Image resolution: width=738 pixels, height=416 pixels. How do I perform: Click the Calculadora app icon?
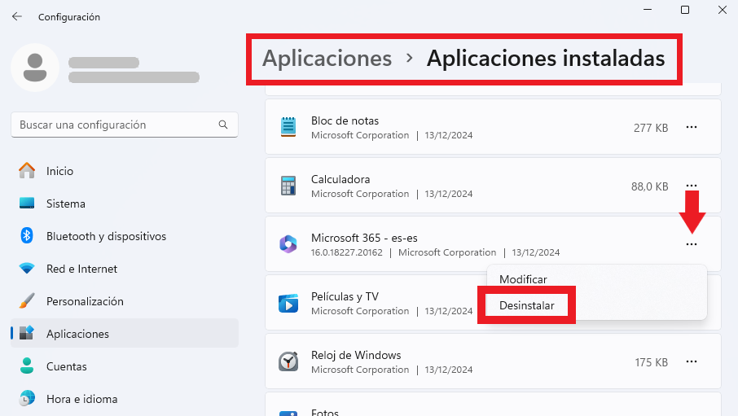tap(288, 186)
